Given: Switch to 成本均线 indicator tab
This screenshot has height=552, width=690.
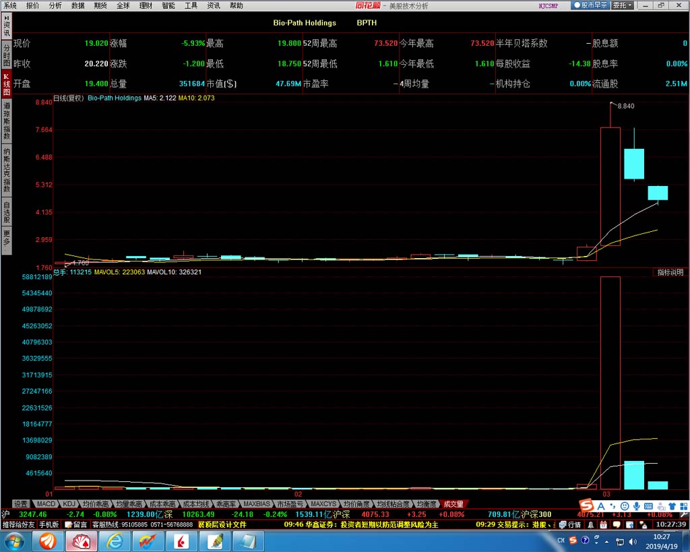Looking at the screenshot, I should (196, 504).
